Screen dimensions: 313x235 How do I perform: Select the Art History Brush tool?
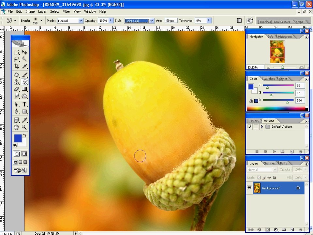click(x=24, y=82)
